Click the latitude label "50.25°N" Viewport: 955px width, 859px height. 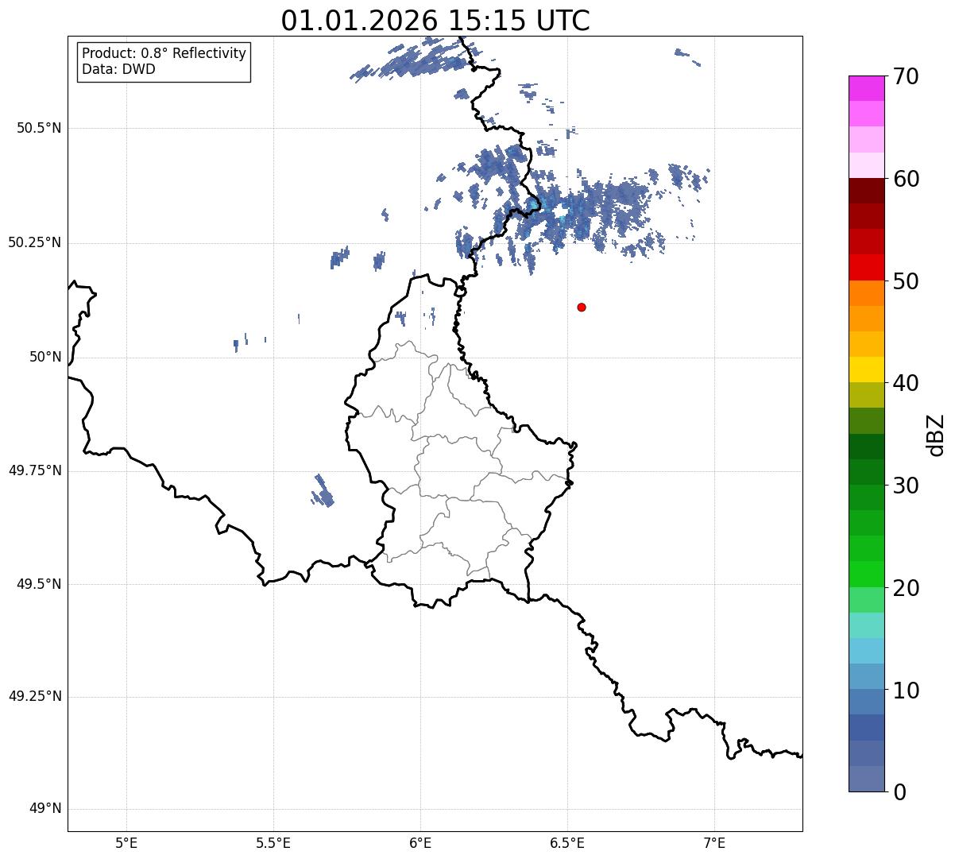[x=34, y=242]
